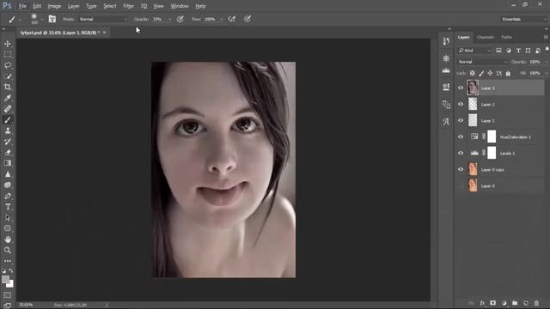Open the brush Mode dropdown
The width and height of the screenshot is (550, 309).
[x=103, y=19]
